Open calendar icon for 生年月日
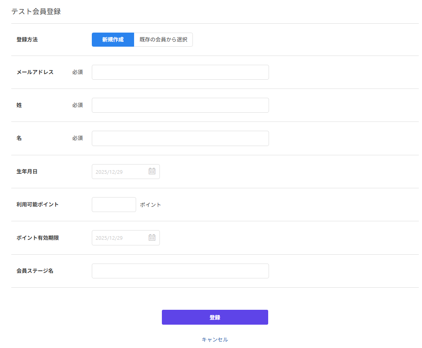Image resolution: width=422 pixels, height=348 pixels. pyautogui.click(x=152, y=171)
